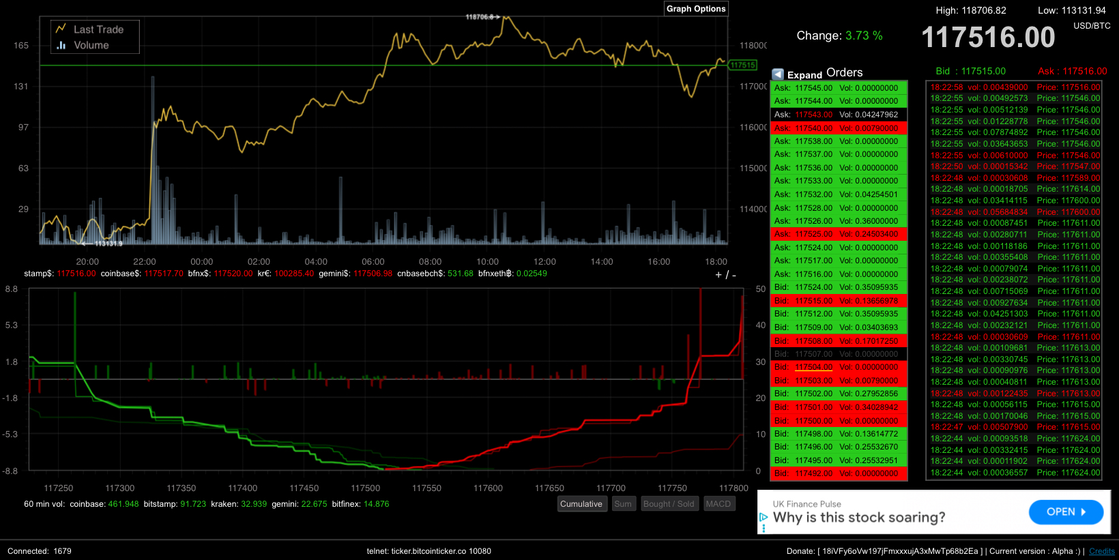
Task: Select the Cumulative depth view
Action: tap(581, 504)
